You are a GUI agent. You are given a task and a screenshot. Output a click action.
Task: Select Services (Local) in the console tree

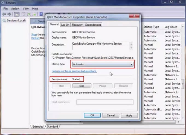(x=16, y=20)
